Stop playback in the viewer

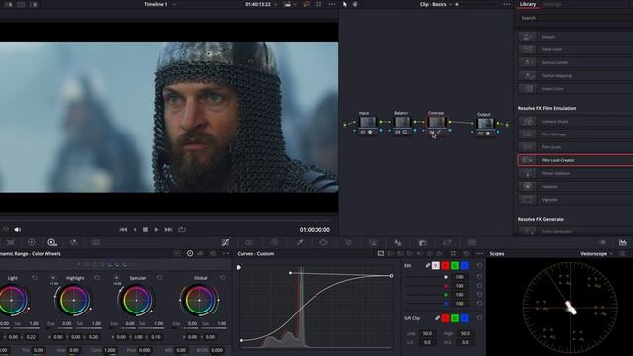click(145, 230)
